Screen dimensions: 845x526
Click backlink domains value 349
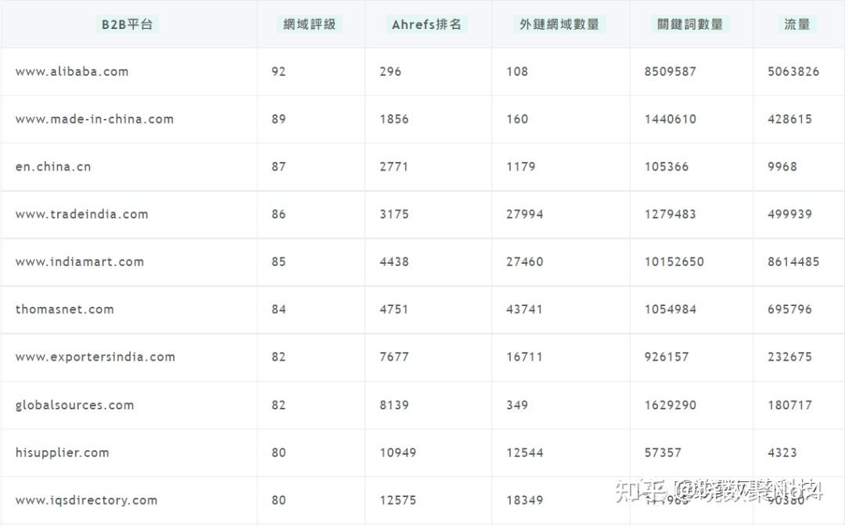[517, 405]
